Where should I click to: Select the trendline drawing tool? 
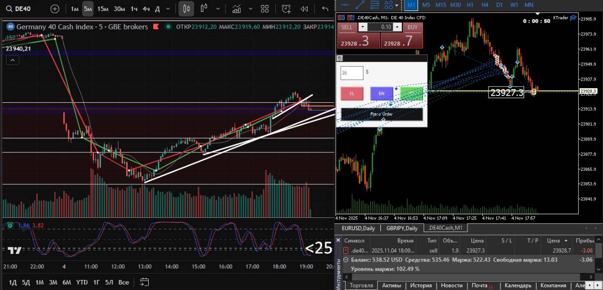pyautogui.click(x=360, y=5)
